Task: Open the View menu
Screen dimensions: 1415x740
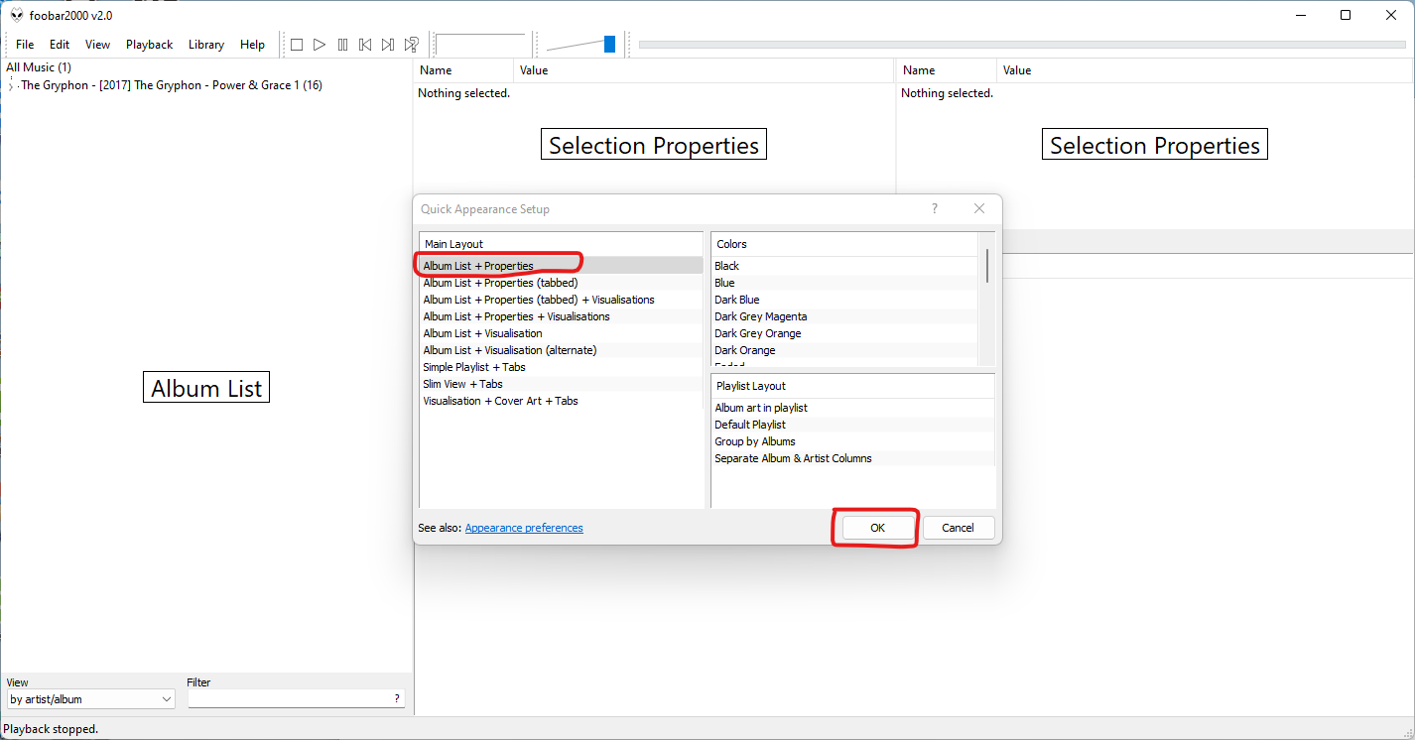Action: coord(97,45)
